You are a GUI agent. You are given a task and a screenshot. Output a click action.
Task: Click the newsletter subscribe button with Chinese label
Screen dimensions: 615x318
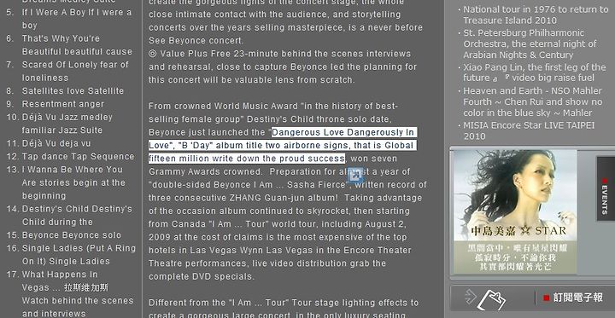coord(572,298)
